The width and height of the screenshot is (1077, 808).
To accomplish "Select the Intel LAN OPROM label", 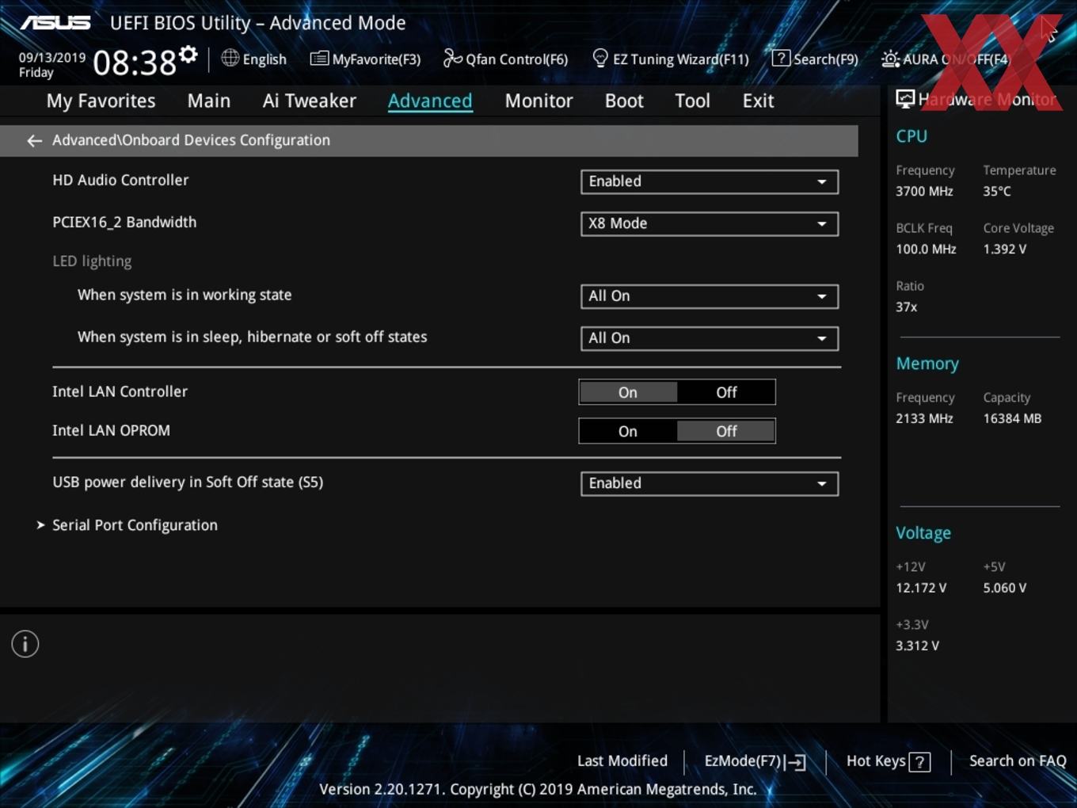I will (x=111, y=430).
